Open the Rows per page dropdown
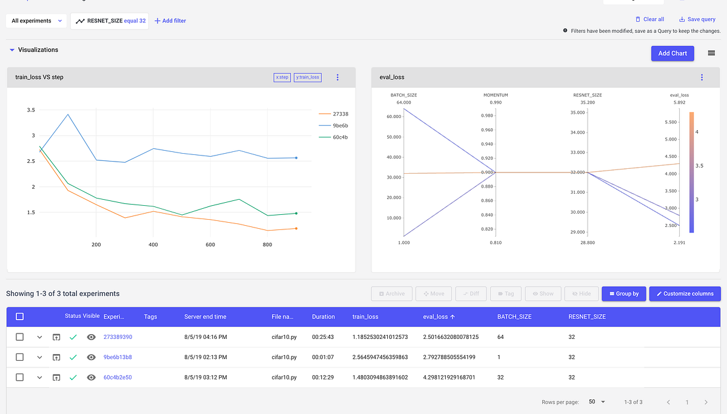Viewport: 727px width, 414px height. (596, 401)
